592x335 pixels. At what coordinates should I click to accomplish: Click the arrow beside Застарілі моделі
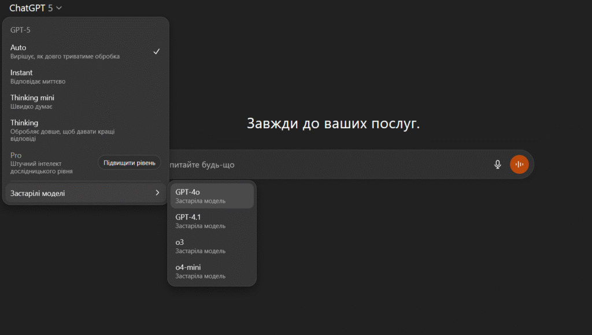[157, 193]
